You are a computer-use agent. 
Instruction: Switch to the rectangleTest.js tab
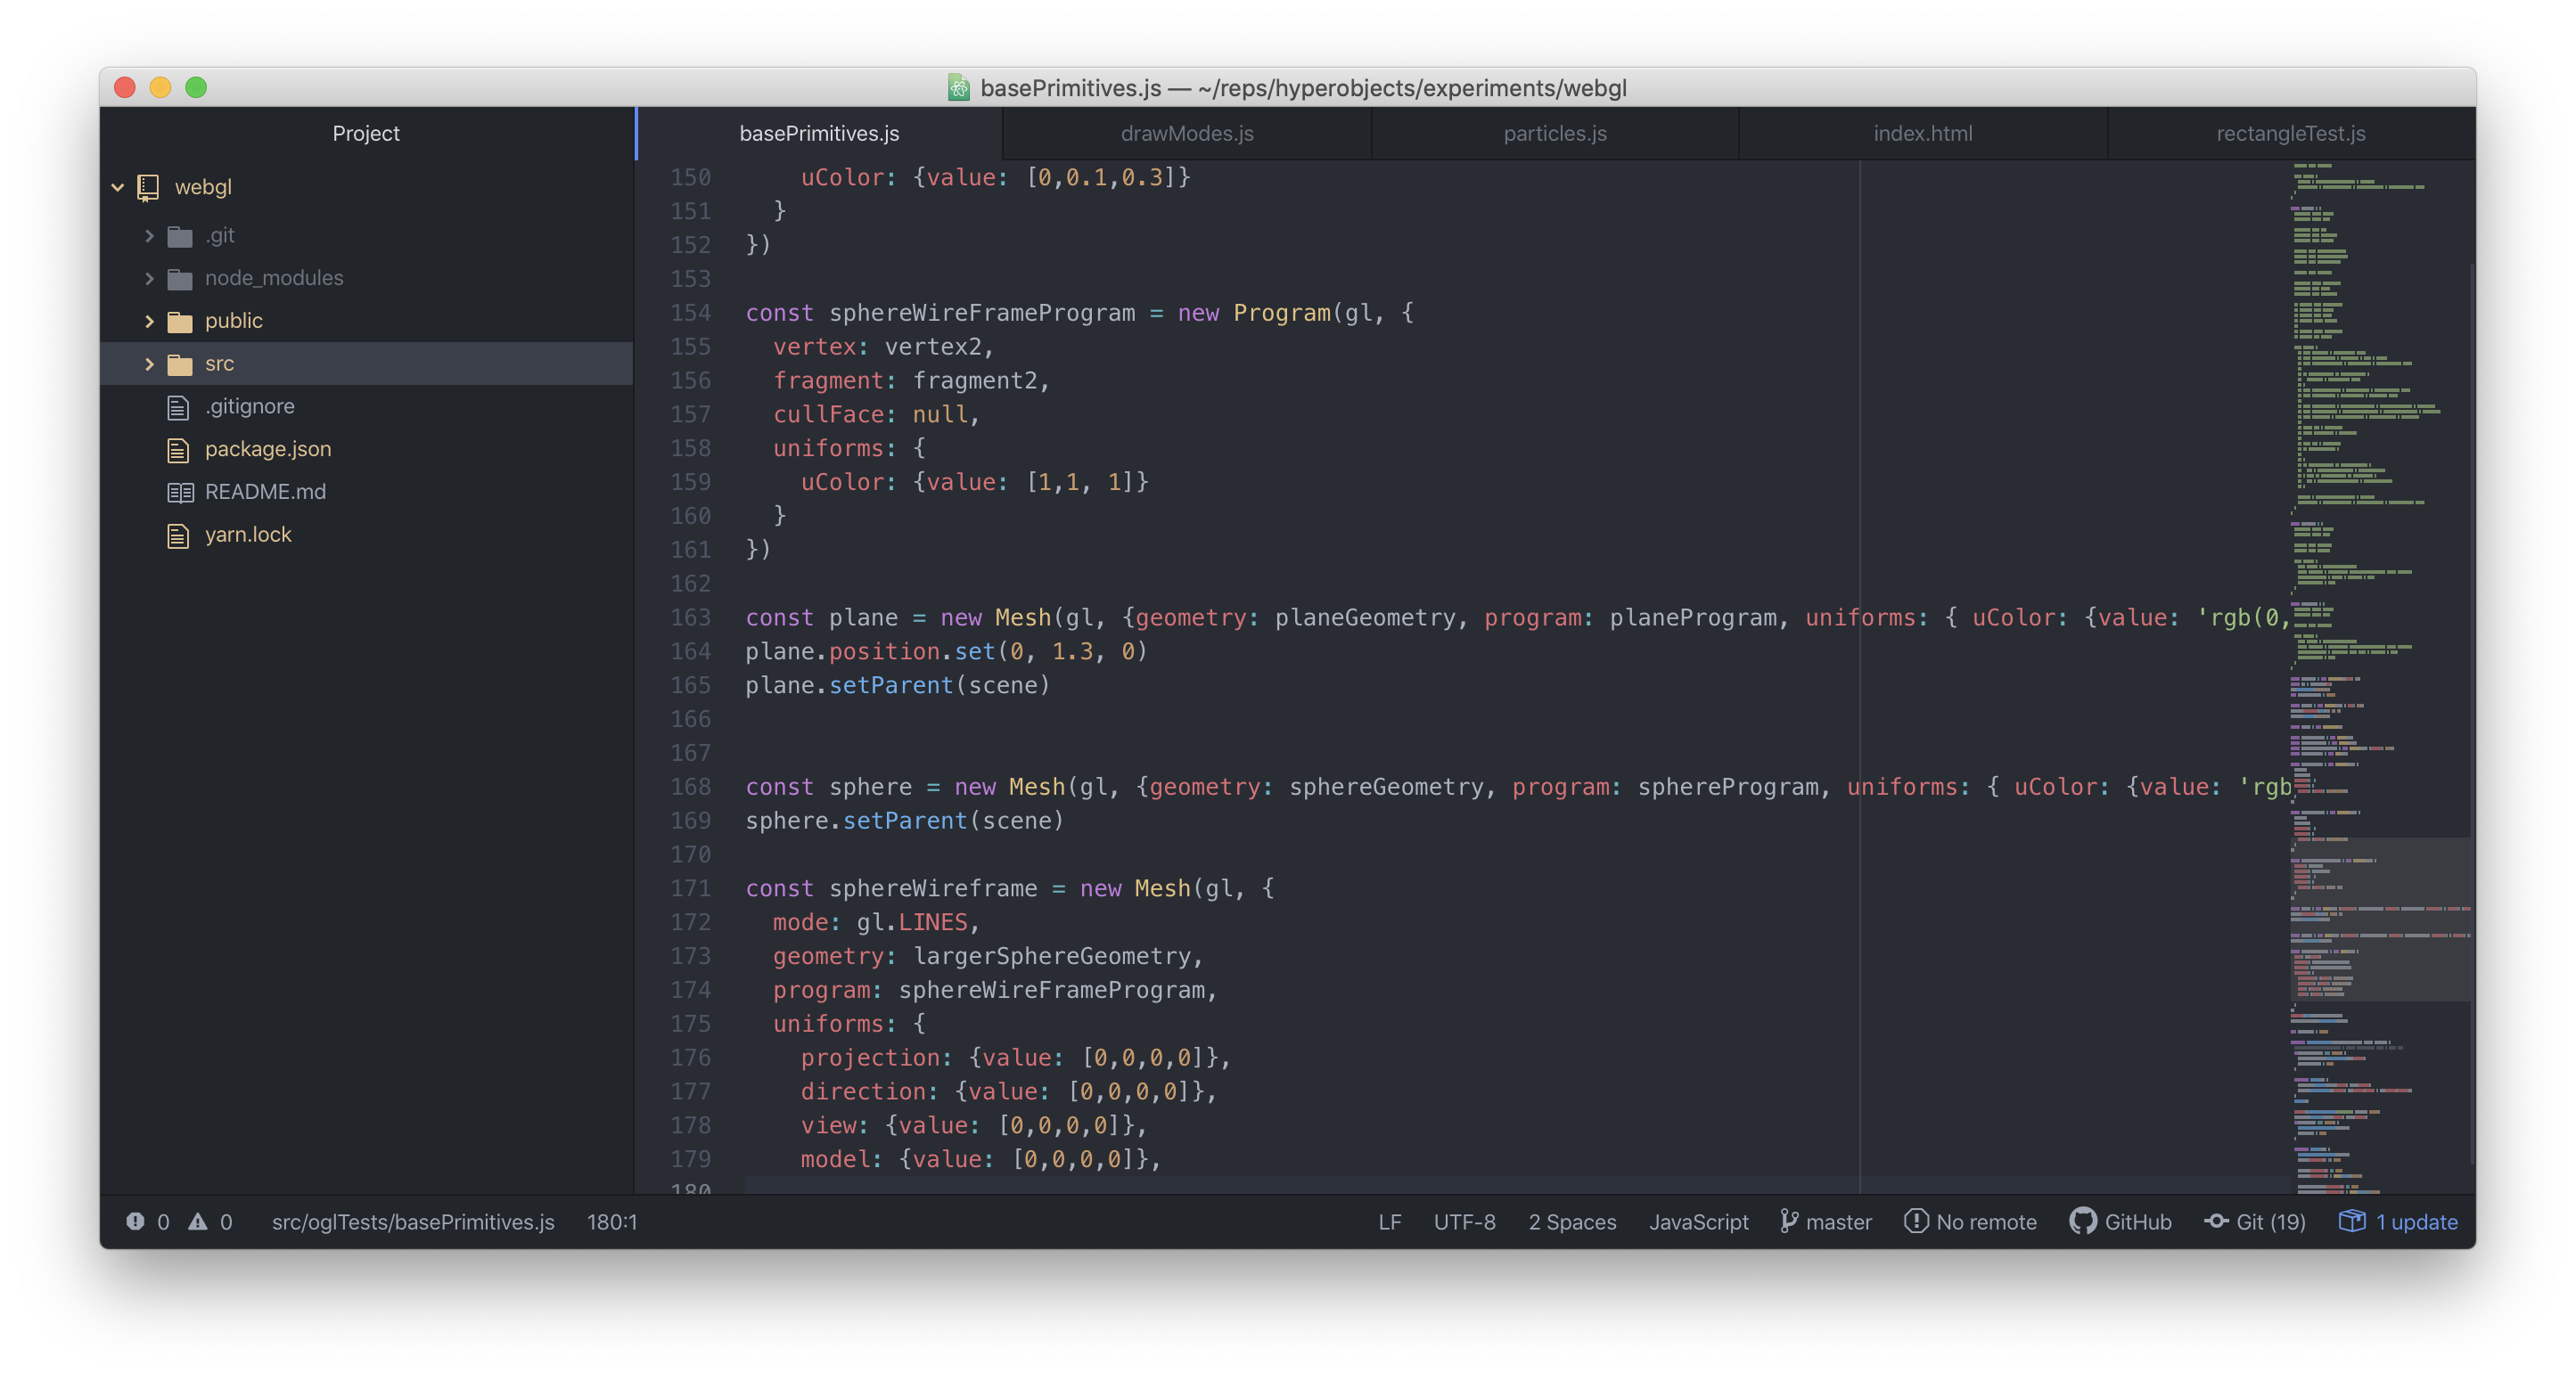pos(2291,133)
